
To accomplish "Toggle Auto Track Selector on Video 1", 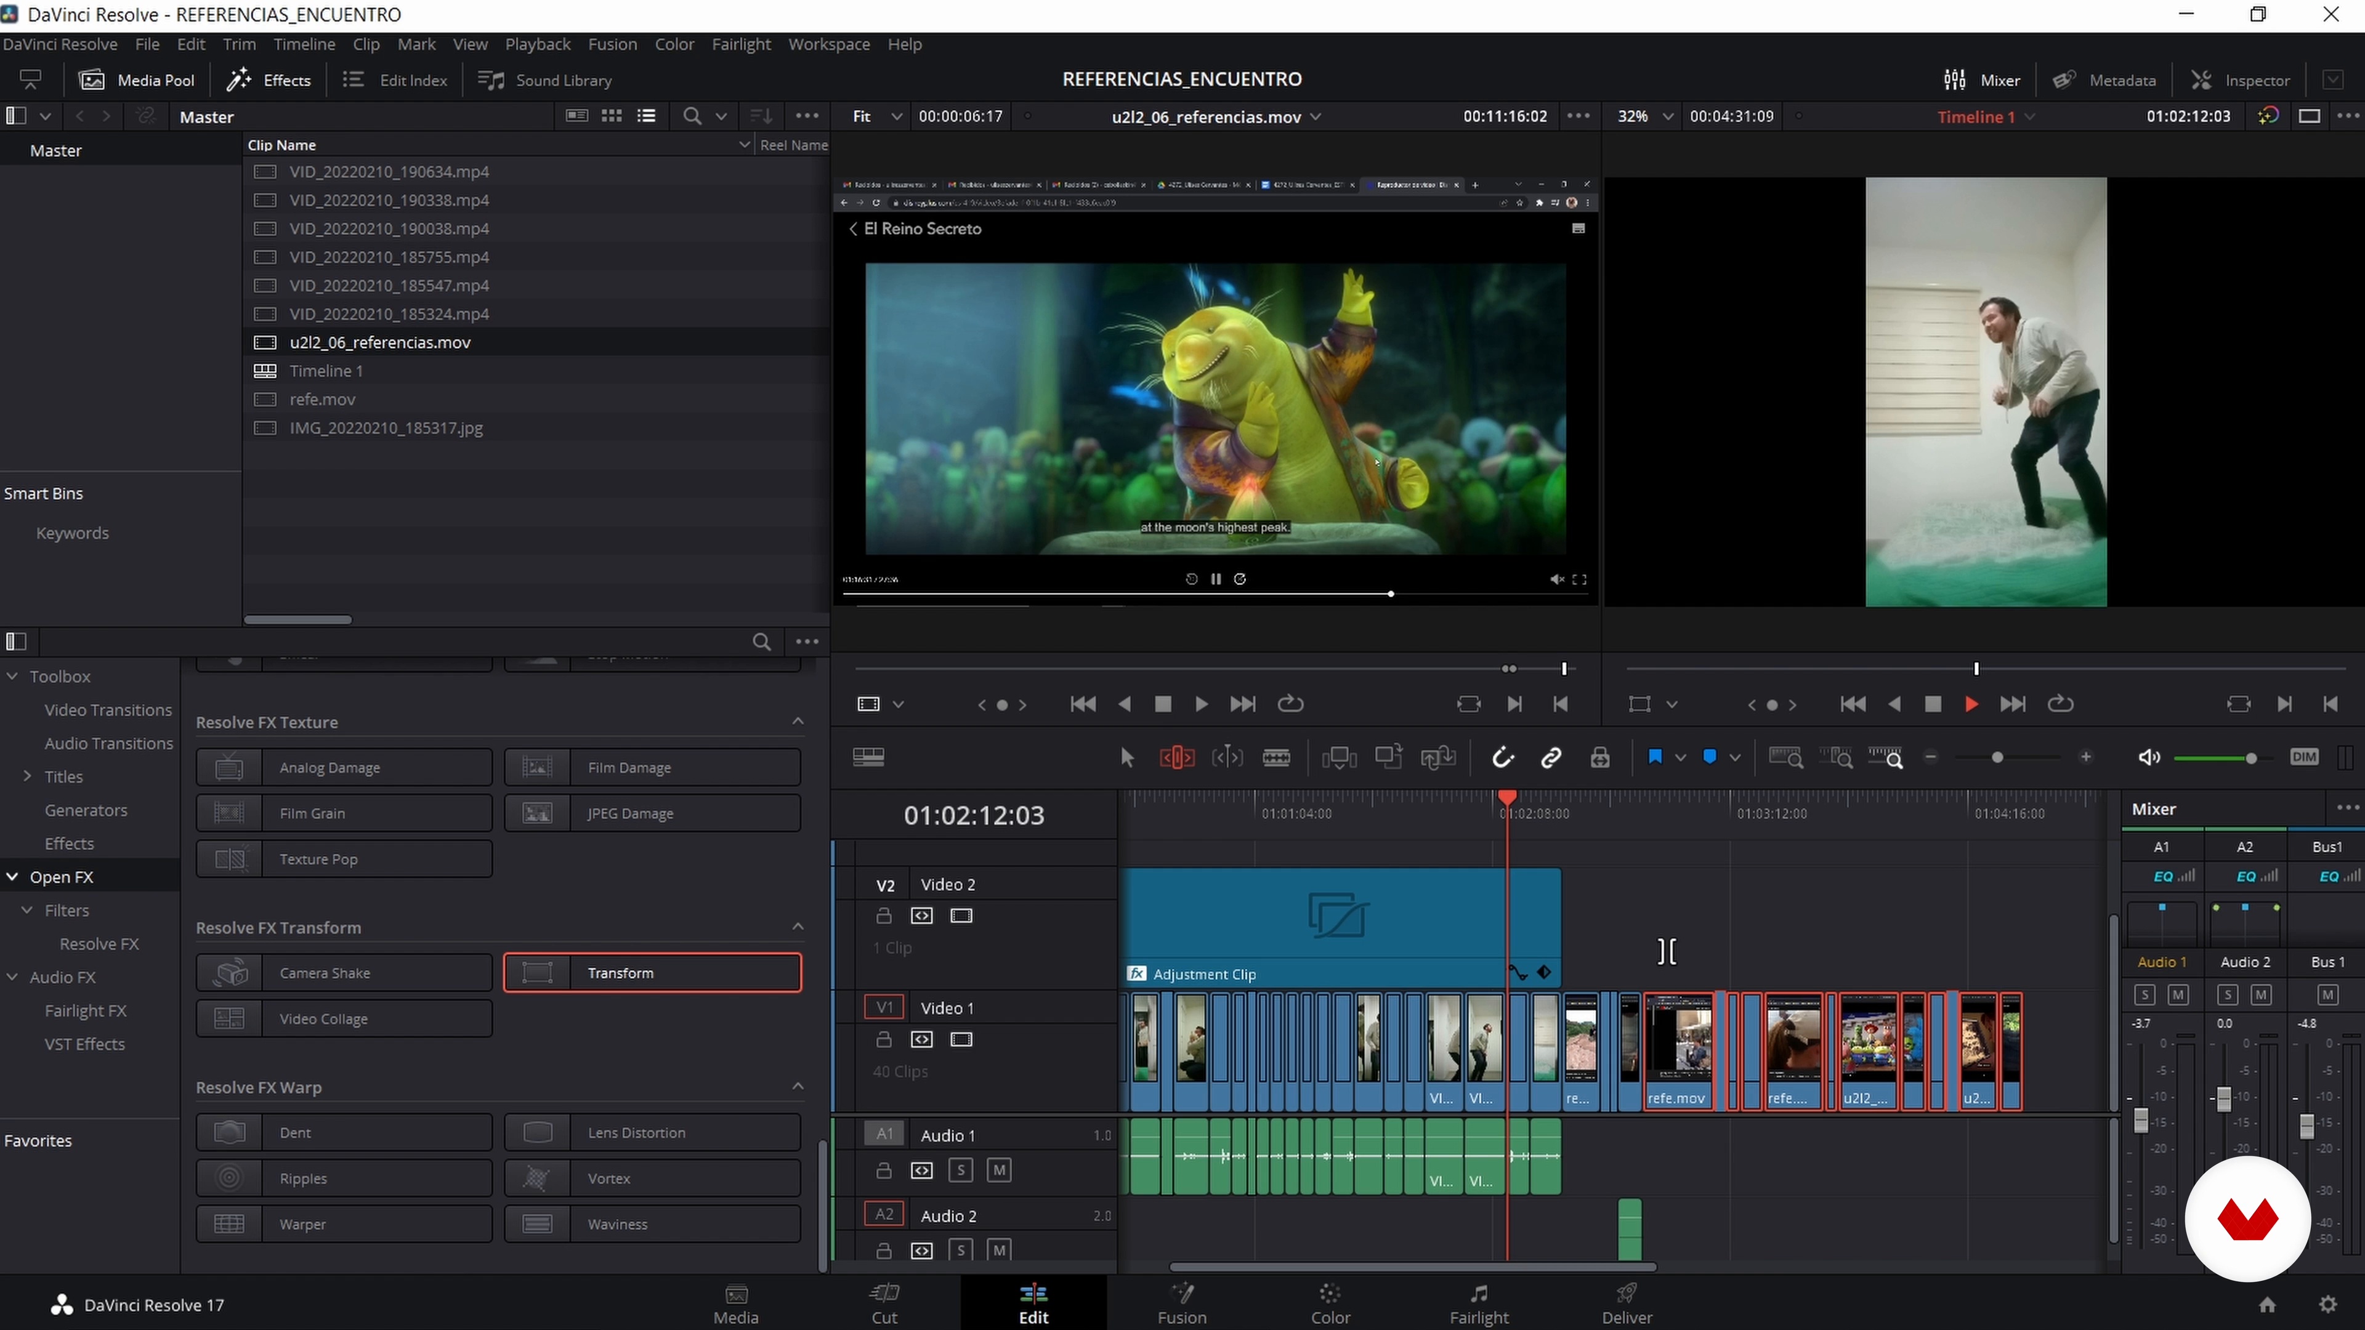I will (x=922, y=1040).
